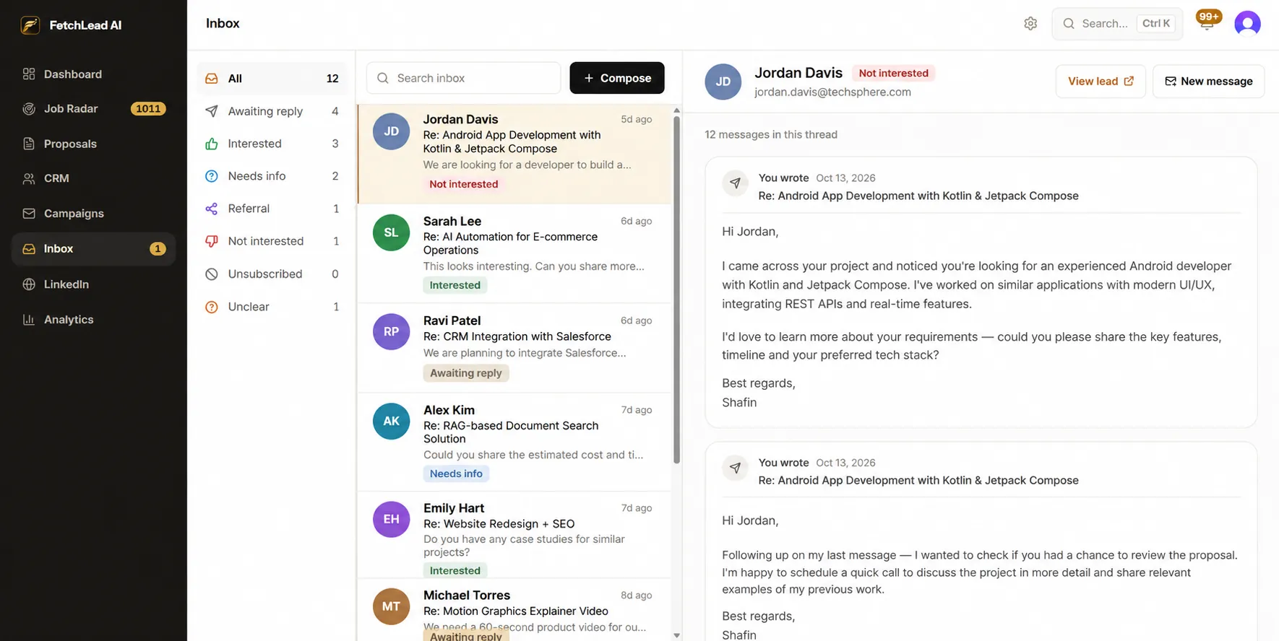Image resolution: width=1279 pixels, height=641 pixels.
Task: Click the Job Radar target icon
Action: (x=29, y=109)
